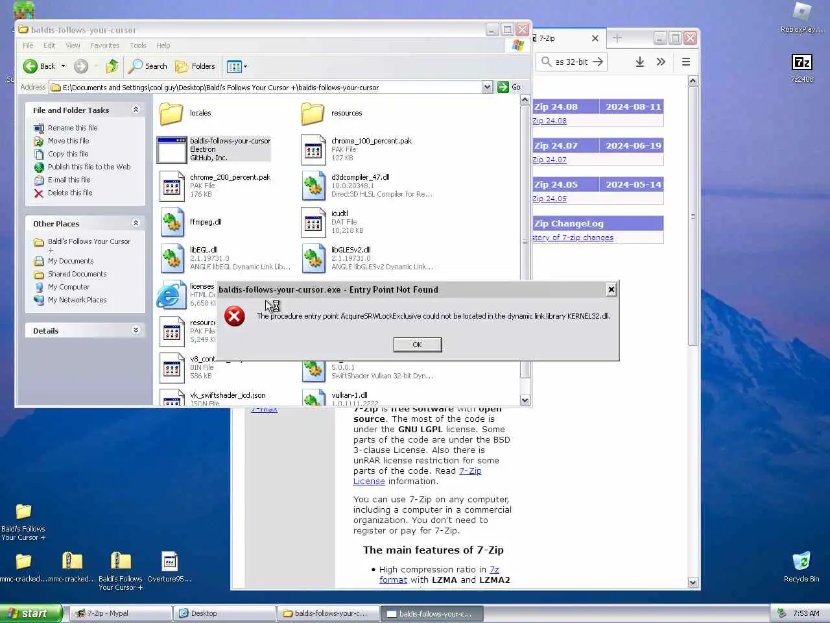Select vk_swiftshader_icd.json file icon
The image size is (830, 623).
(172, 397)
